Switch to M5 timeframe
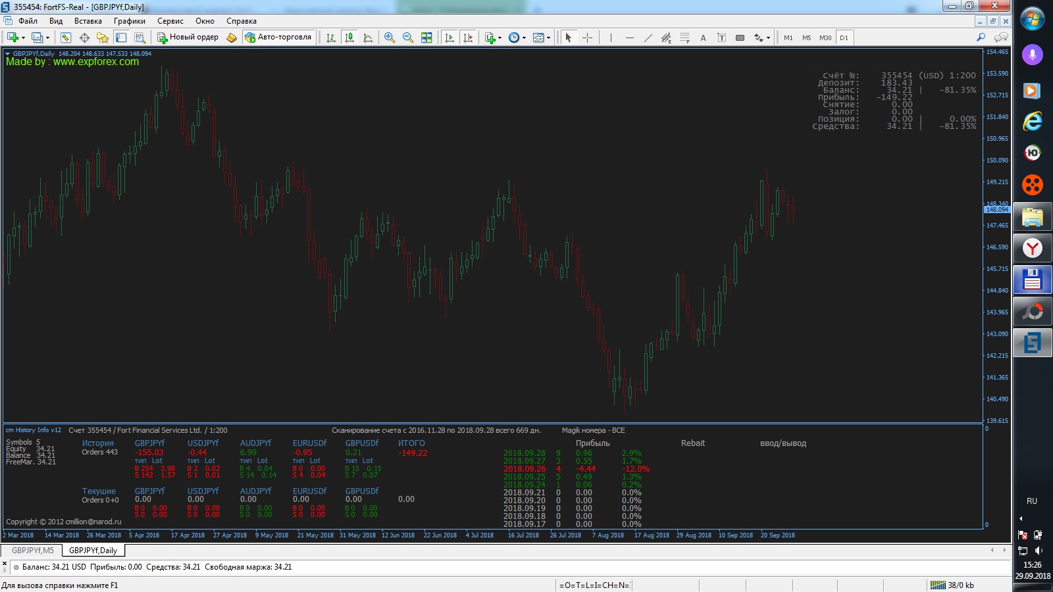Viewport: 1053px width, 592px height. [x=806, y=37]
